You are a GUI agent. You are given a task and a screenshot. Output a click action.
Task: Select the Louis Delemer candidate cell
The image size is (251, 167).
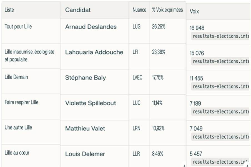tap(85, 154)
